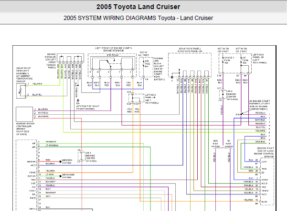Click the FACE terminal label
The image size is (287, 211).
pos(33,198)
